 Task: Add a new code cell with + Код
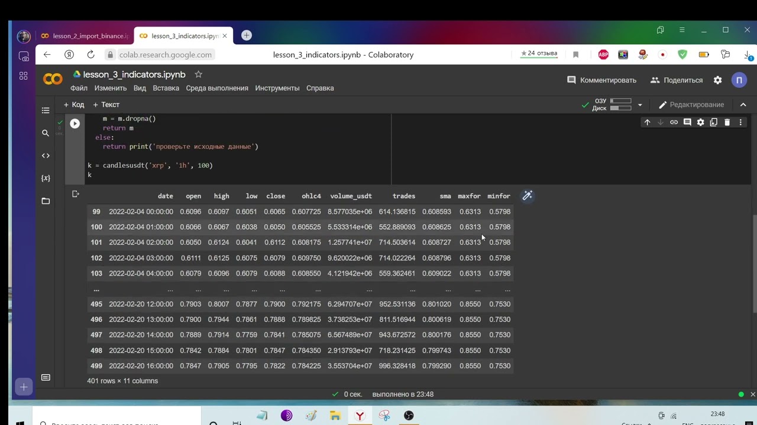coord(74,104)
